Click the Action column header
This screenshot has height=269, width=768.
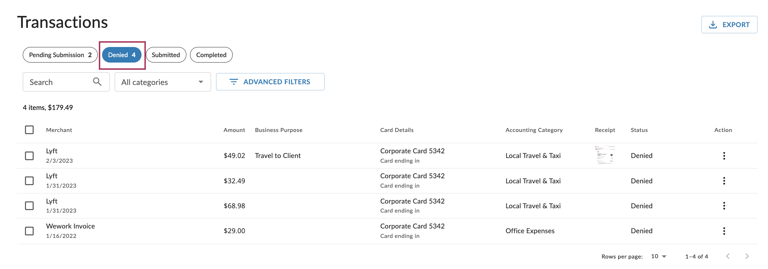coord(723,130)
